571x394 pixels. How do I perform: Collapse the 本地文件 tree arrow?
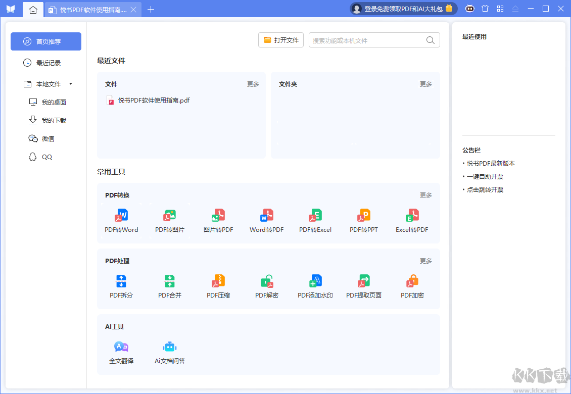tap(71, 84)
